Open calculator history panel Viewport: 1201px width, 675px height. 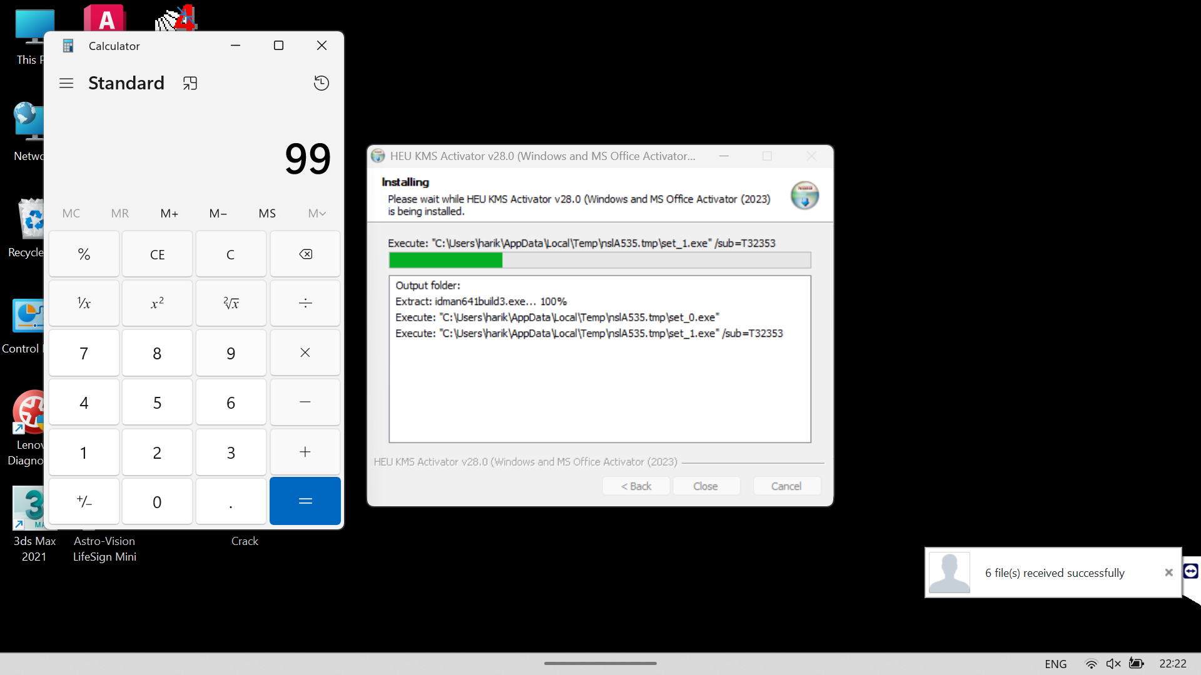tap(321, 83)
